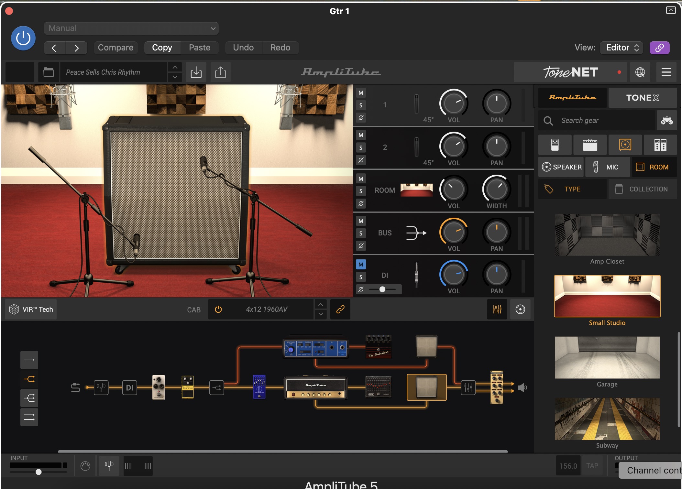Open the hamburger main menu
The width and height of the screenshot is (682, 489).
[x=666, y=72]
